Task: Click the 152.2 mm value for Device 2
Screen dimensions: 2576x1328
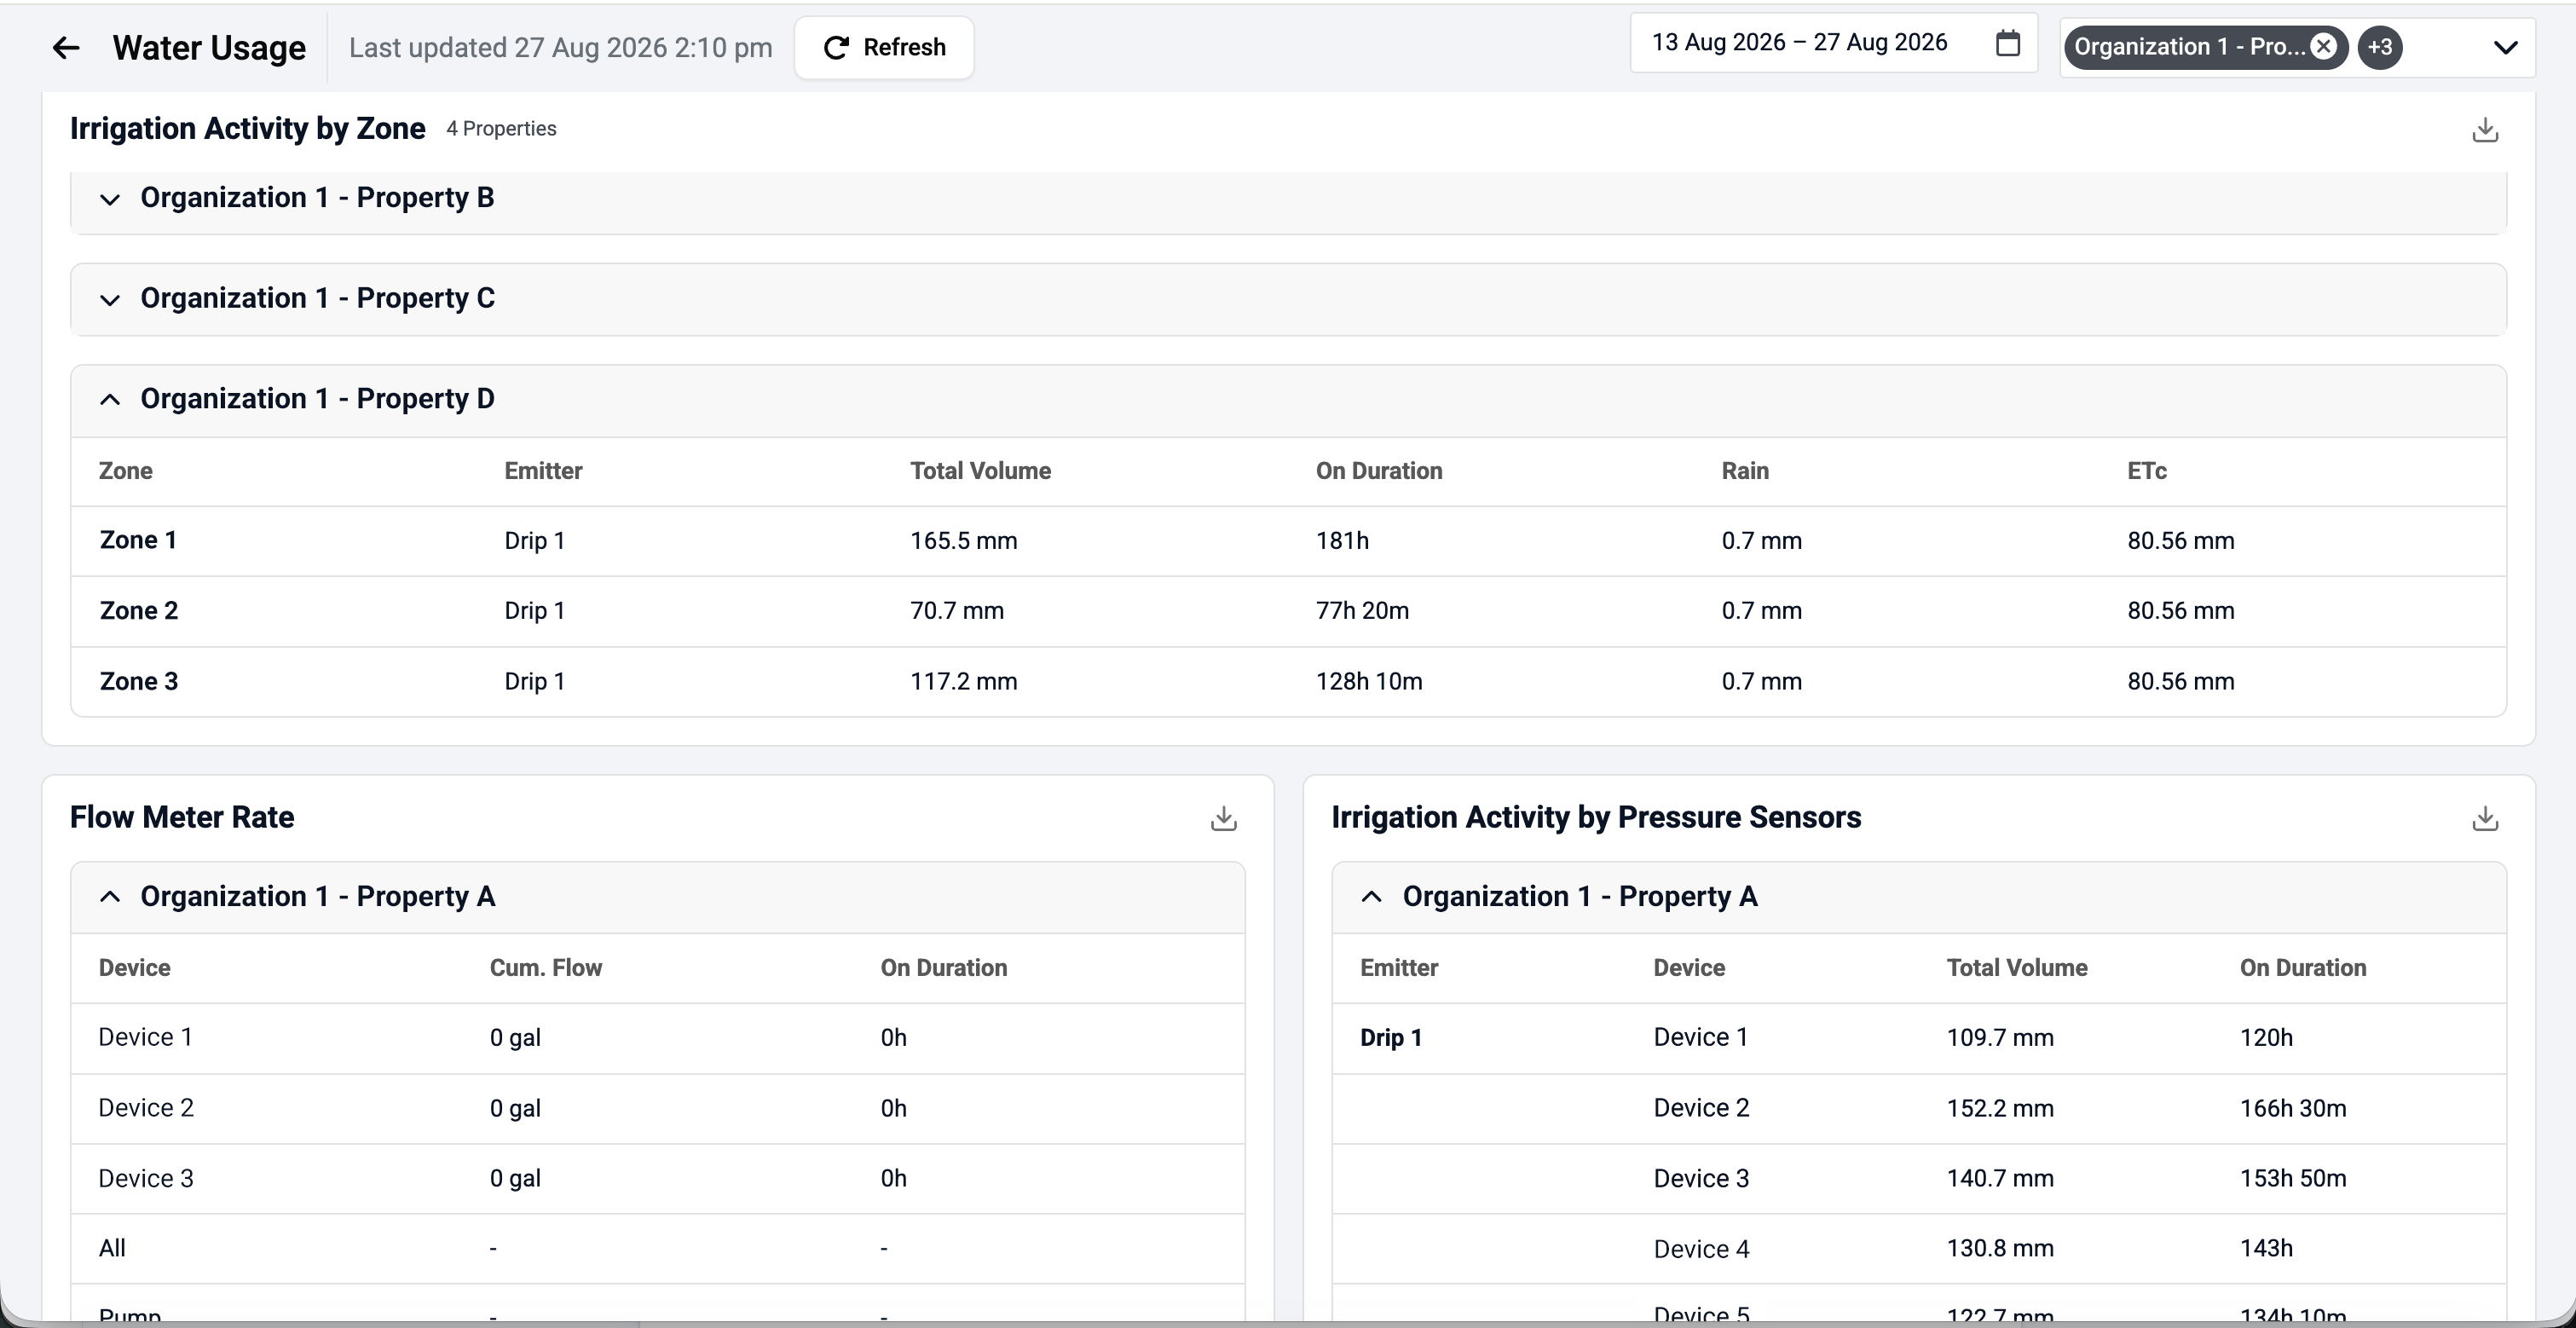Action: (2000, 1108)
